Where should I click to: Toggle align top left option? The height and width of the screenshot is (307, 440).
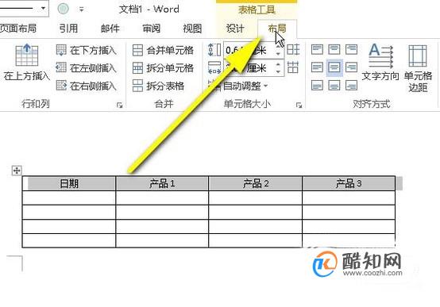pyautogui.click(x=317, y=50)
